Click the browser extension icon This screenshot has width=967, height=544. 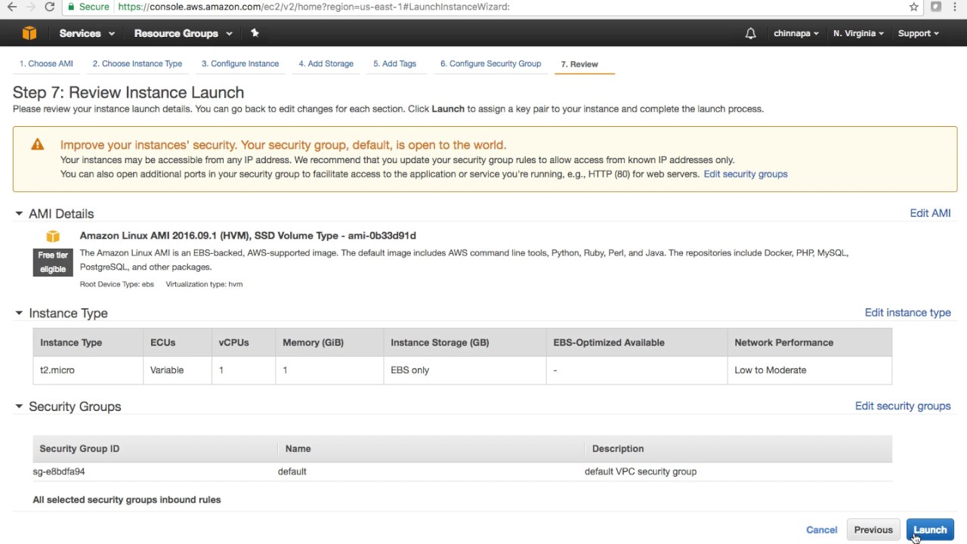(936, 7)
